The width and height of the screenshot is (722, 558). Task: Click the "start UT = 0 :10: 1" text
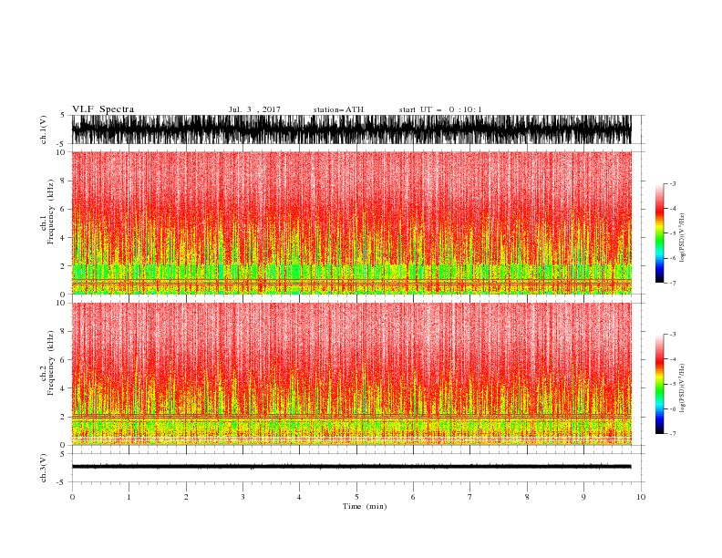point(440,109)
